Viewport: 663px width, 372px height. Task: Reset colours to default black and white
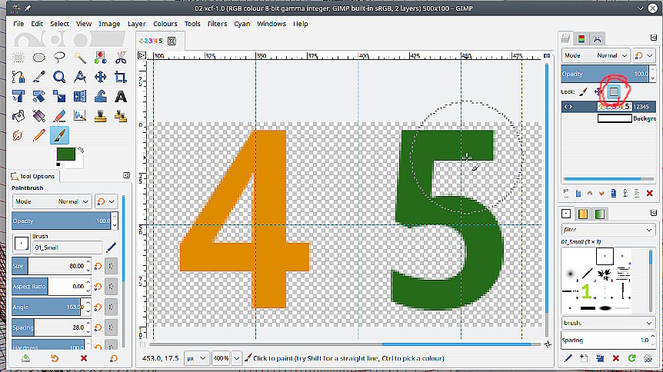[58, 164]
